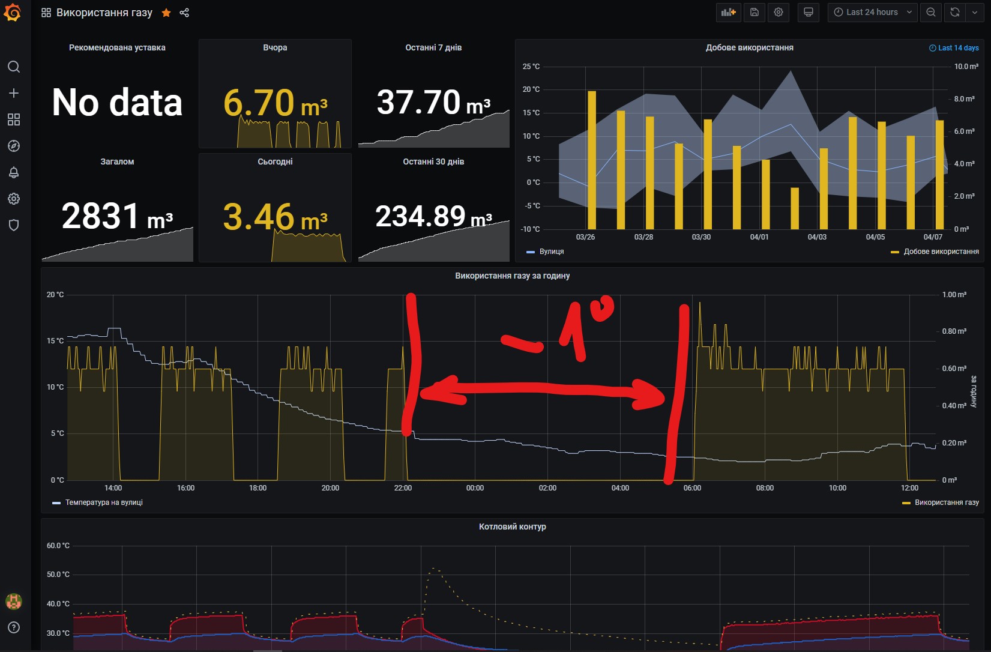This screenshot has height=652, width=991.
Task: Open panel title Рекомендована уставка
Action: 117,47
